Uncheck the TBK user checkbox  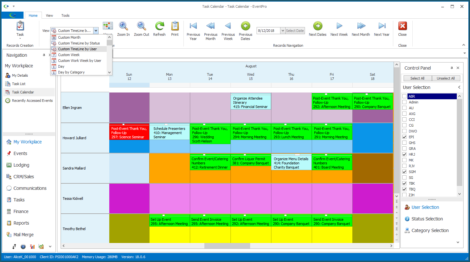(404, 183)
